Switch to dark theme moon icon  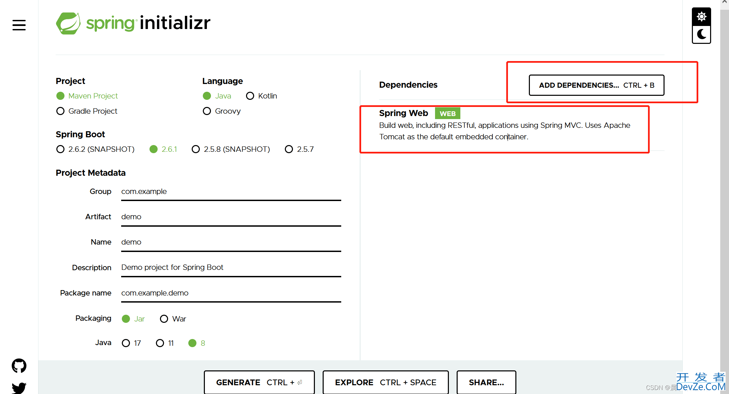pos(701,34)
